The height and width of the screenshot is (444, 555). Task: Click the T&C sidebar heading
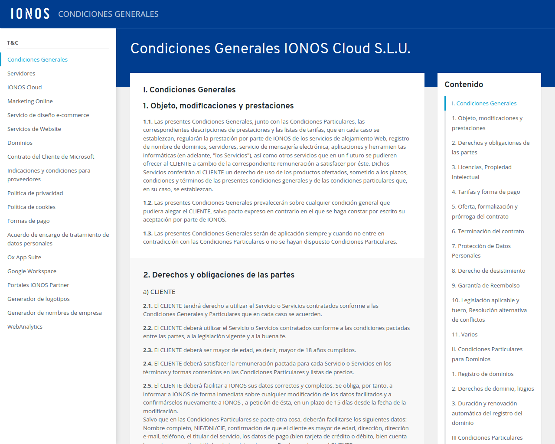pyautogui.click(x=13, y=42)
